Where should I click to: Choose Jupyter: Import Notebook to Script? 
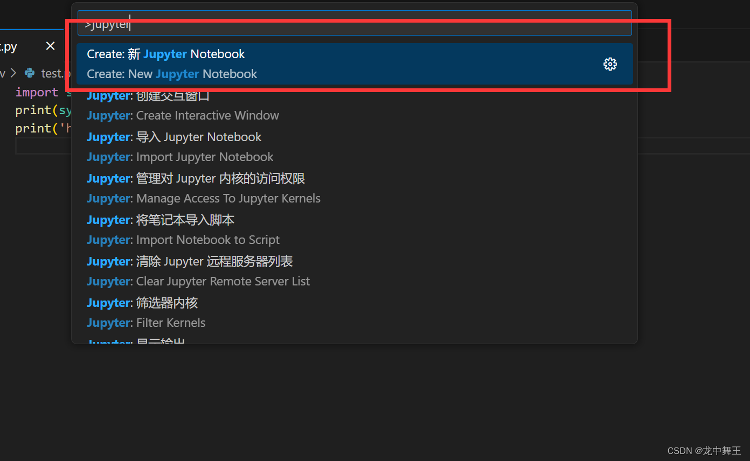tap(355, 230)
